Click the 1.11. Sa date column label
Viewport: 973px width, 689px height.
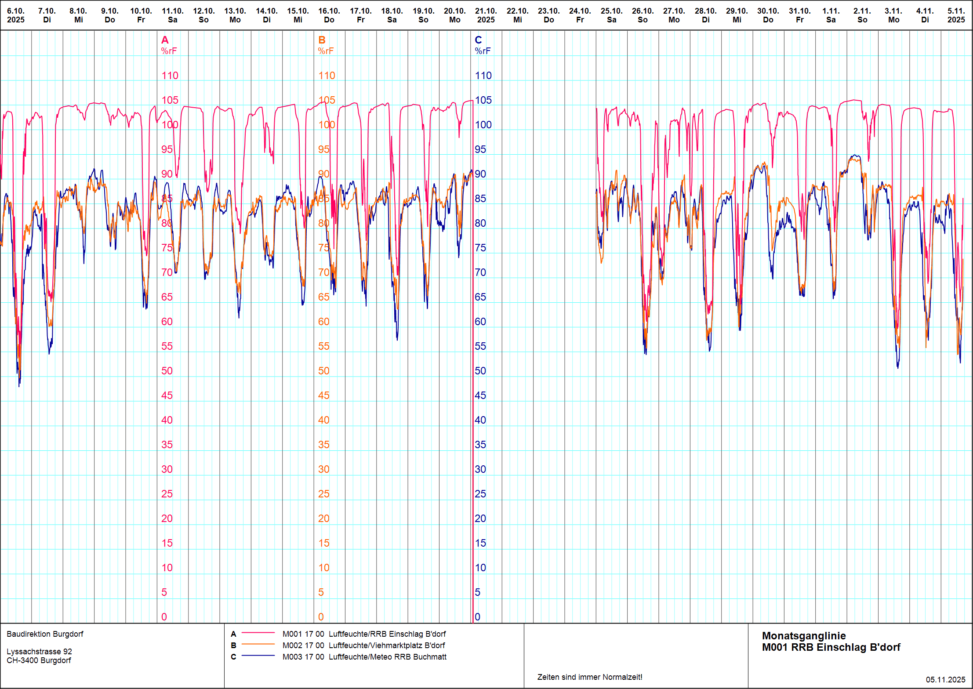coord(831,15)
